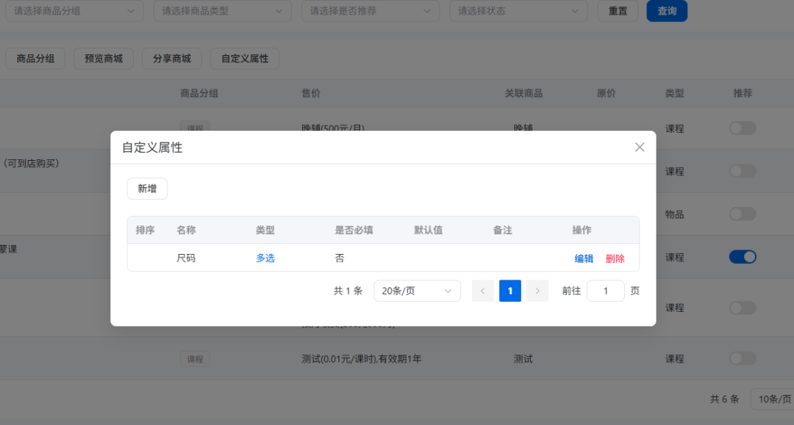The image size is (794, 425).
Task: Enable 推荐 toggle for the 物品 row
Action: pyautogui.click(x=743, y=214)
